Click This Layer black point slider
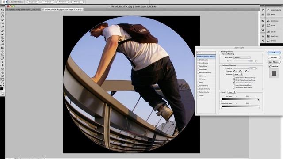This screenshot has height=159, width=283. coord(222,101)
